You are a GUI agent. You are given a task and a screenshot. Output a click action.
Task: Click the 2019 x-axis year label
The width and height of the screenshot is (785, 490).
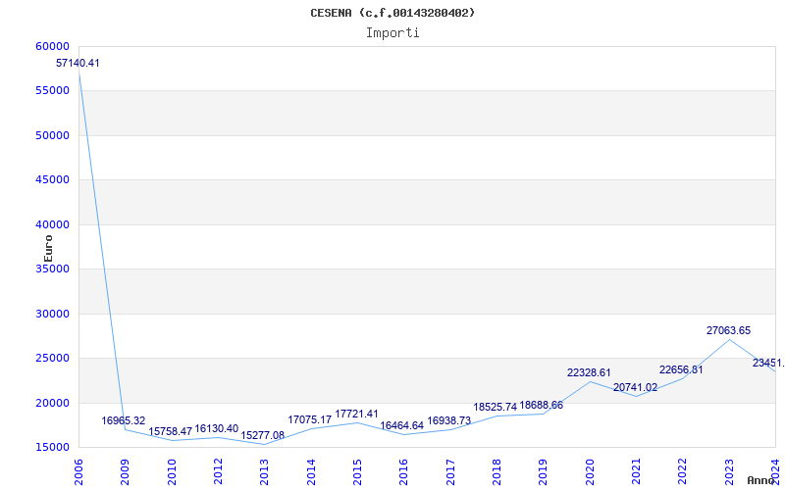pyautogui.click(x=544, y=472)
